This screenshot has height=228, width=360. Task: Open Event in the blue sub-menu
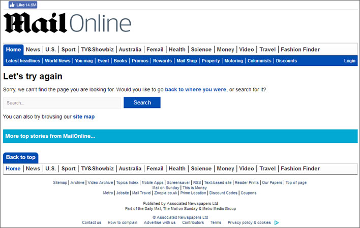pos(103,61)
